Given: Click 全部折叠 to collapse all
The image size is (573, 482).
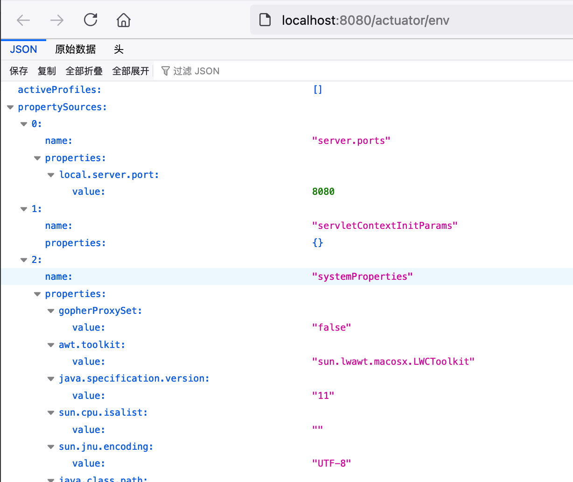Looking at the screenshot, I should pyautogui.click(x=84, y=71).
